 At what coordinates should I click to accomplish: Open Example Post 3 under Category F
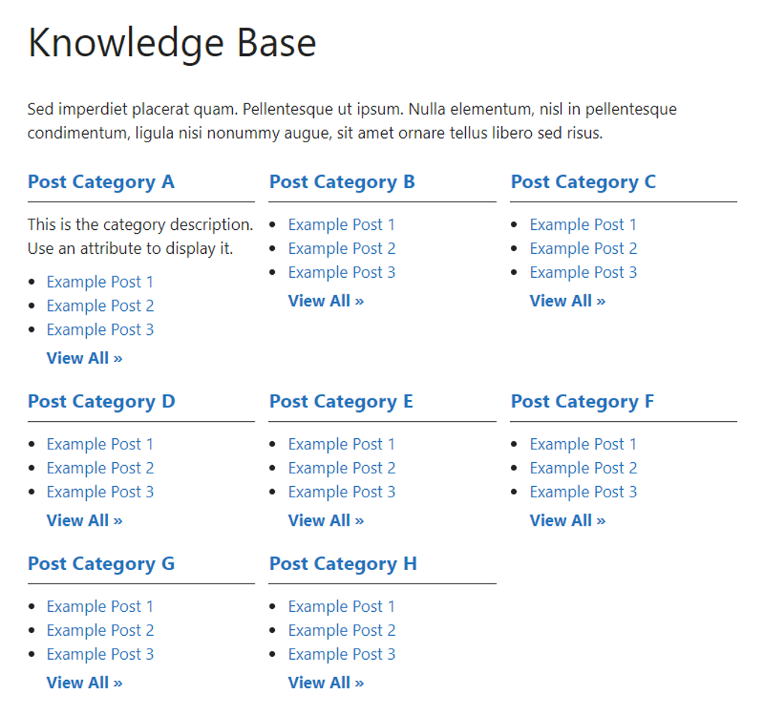click(x=583, y=492)
